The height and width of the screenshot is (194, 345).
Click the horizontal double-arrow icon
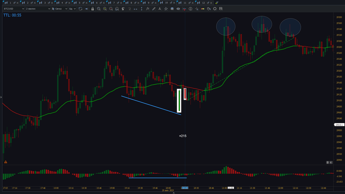point(135,9)
